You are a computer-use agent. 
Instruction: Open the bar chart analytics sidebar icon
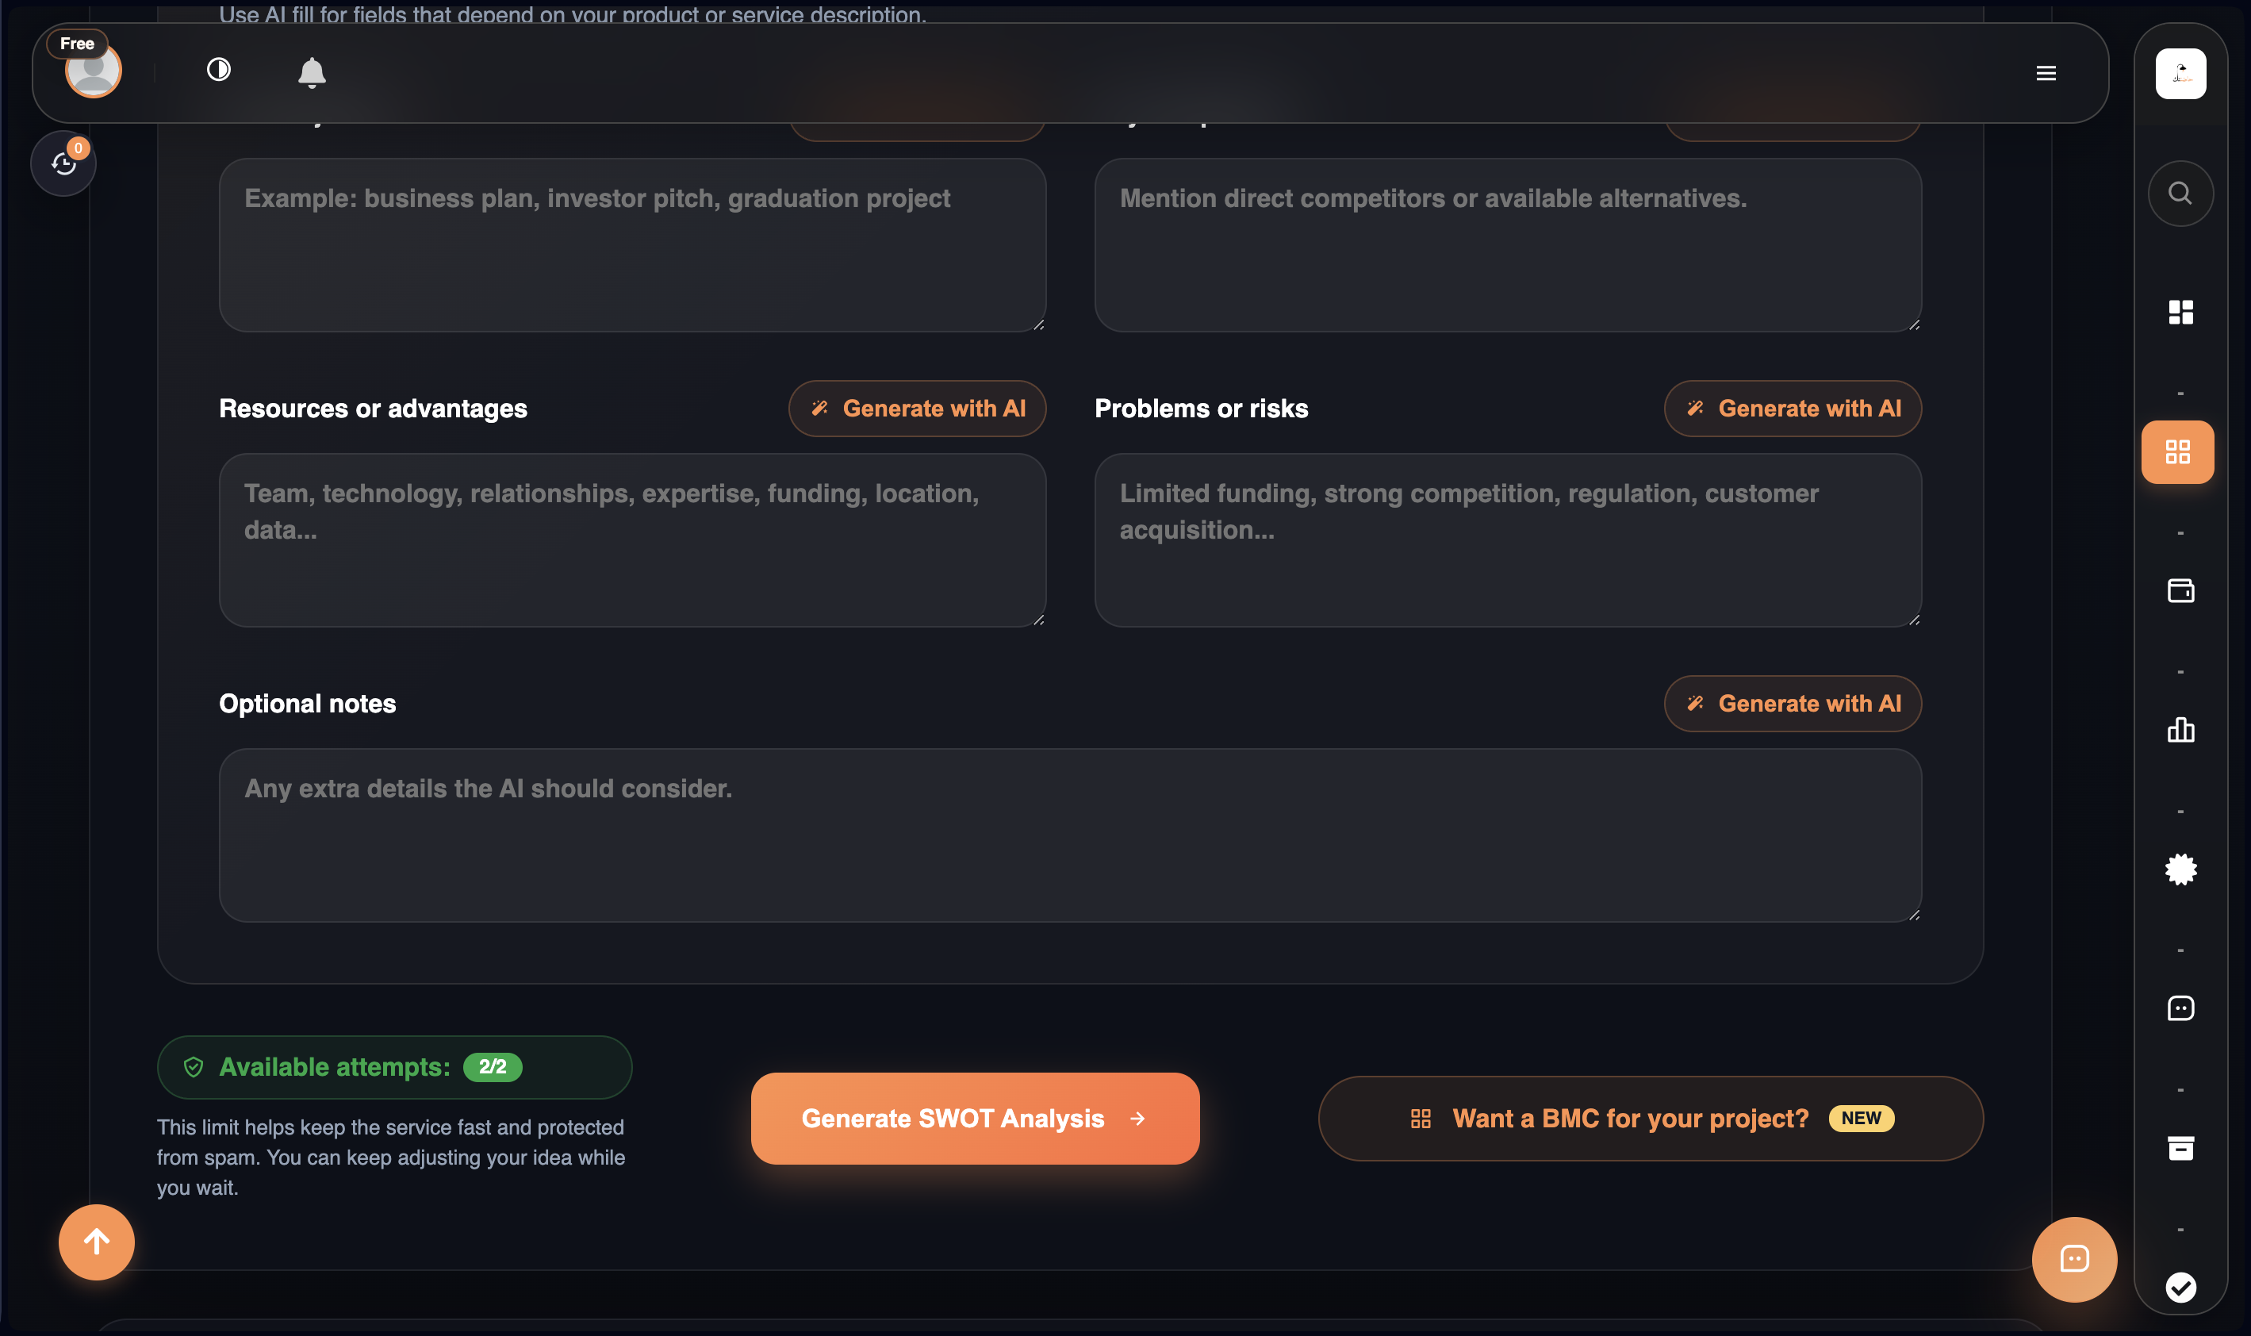coord(2180,729)
